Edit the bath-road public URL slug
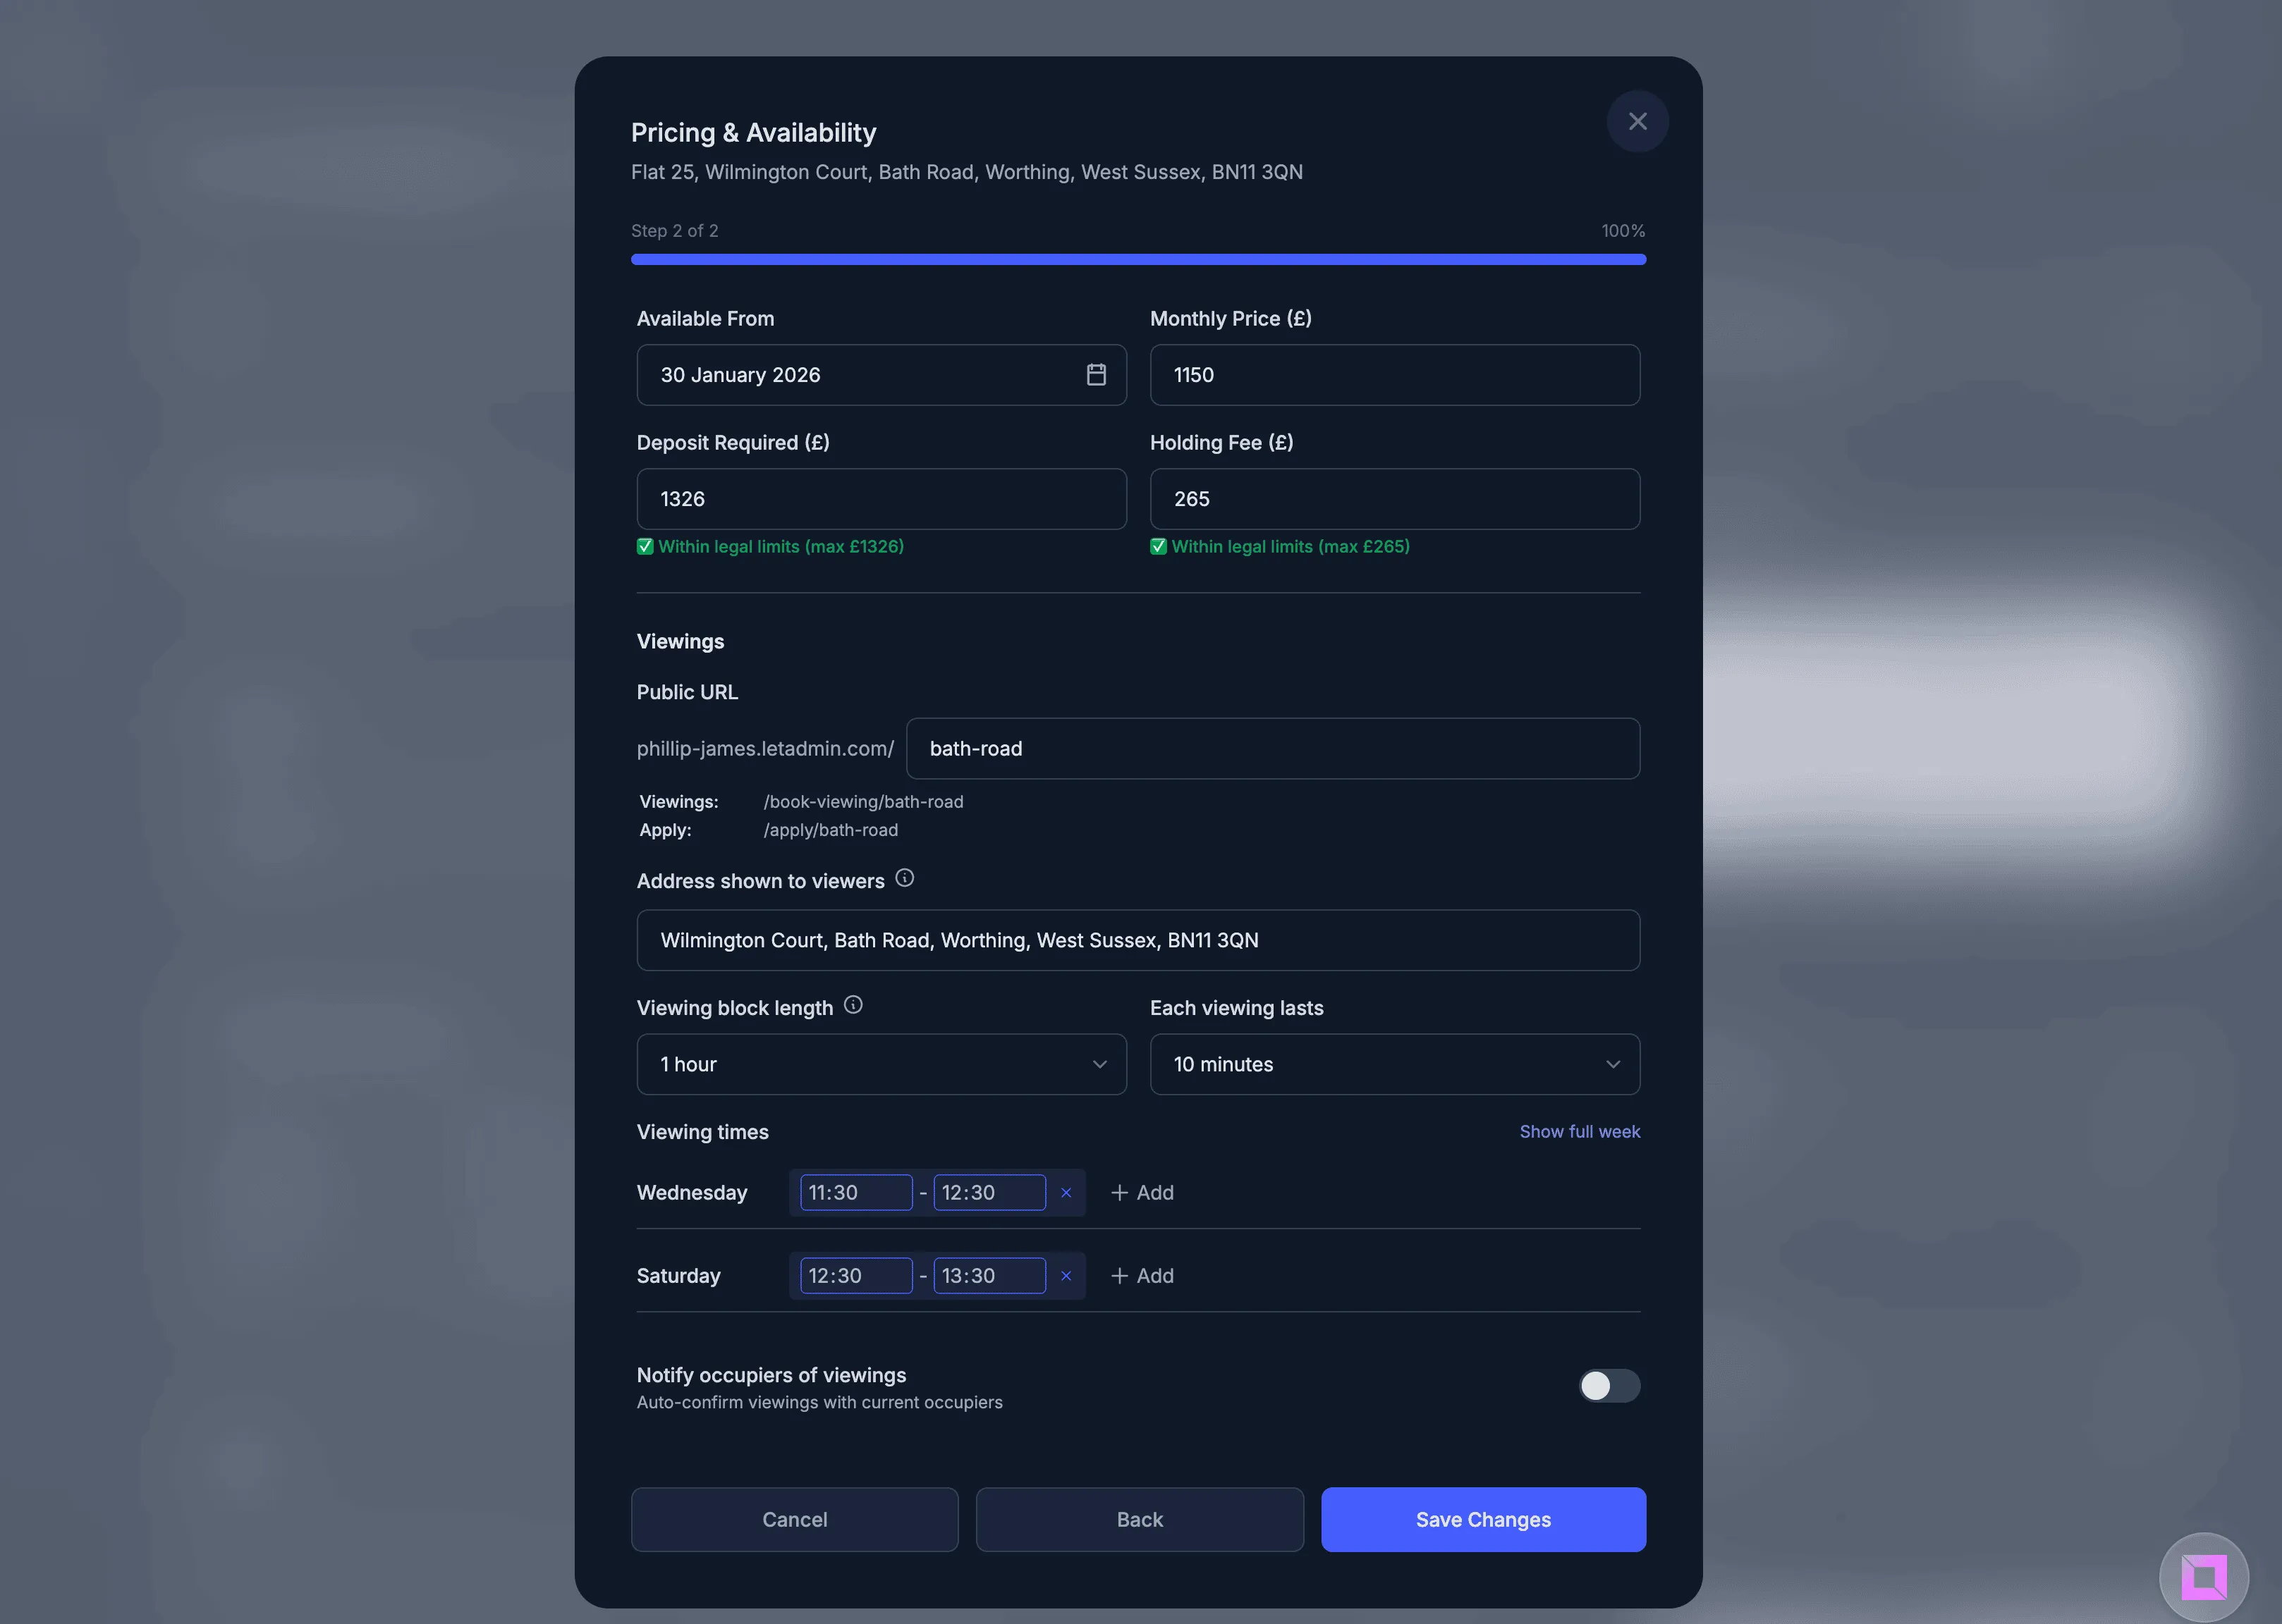 pyautogui.click(x=1271, y=748)
